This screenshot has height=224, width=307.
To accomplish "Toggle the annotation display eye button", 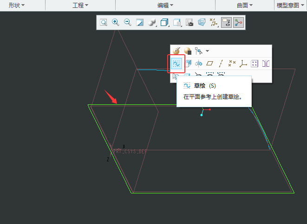I will (x=226, y=22).
